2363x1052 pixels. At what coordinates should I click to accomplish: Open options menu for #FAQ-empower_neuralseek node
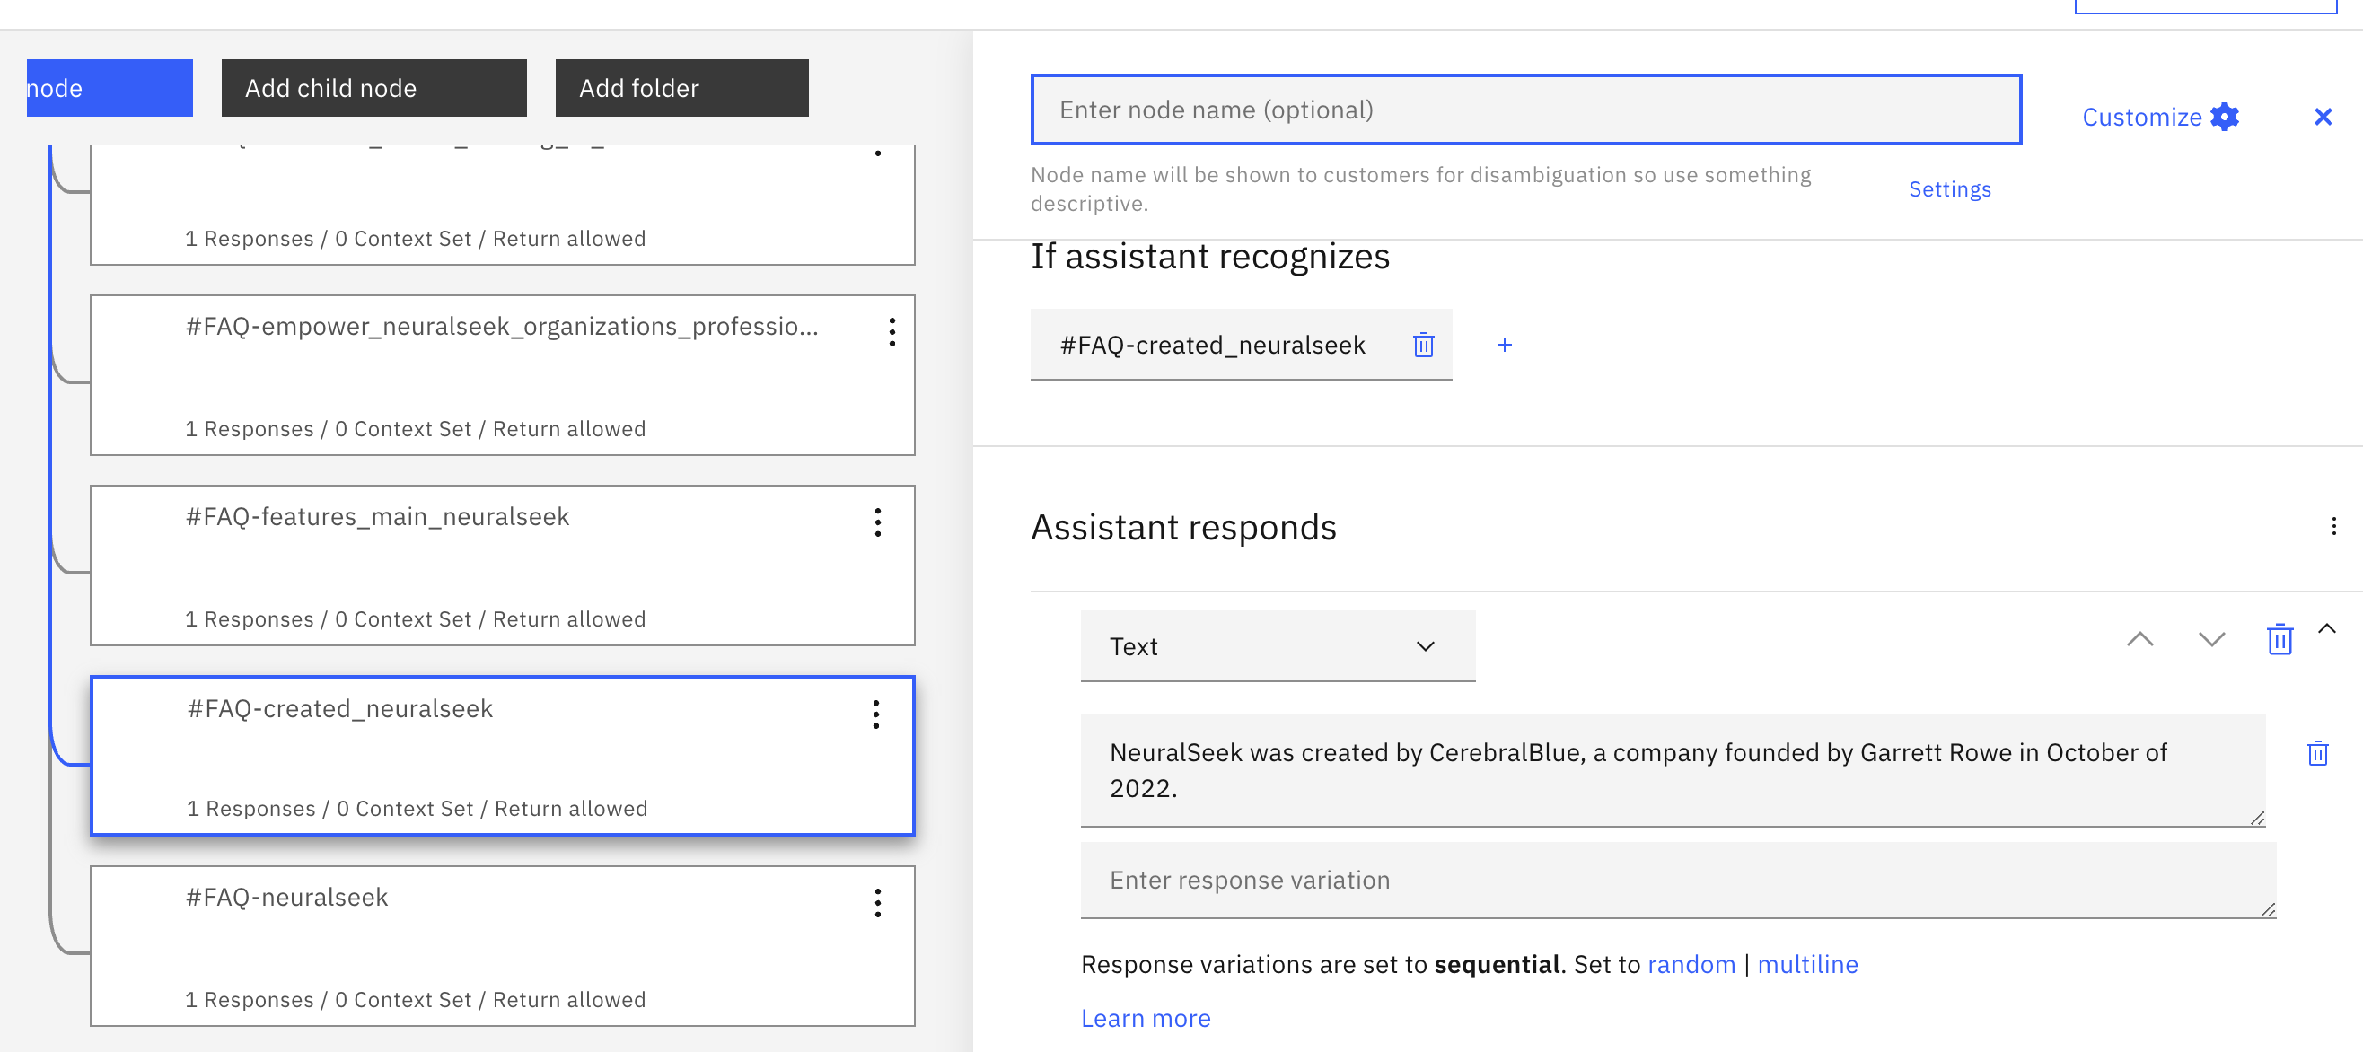pyautogui.click(x=891, y=332)
